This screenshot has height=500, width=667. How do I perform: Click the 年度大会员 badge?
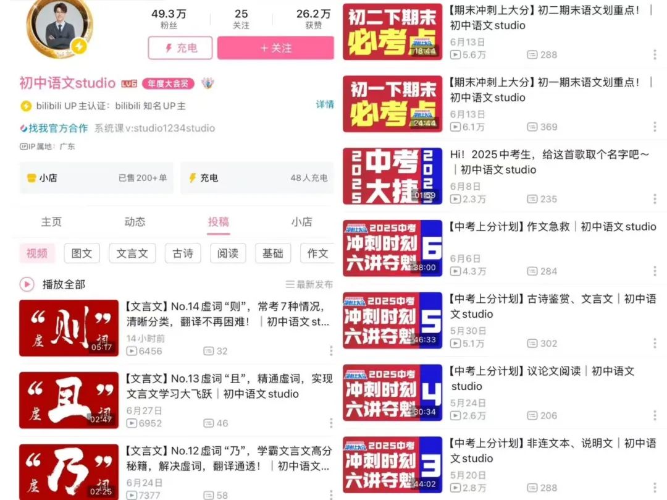click(x=168, y=84)
